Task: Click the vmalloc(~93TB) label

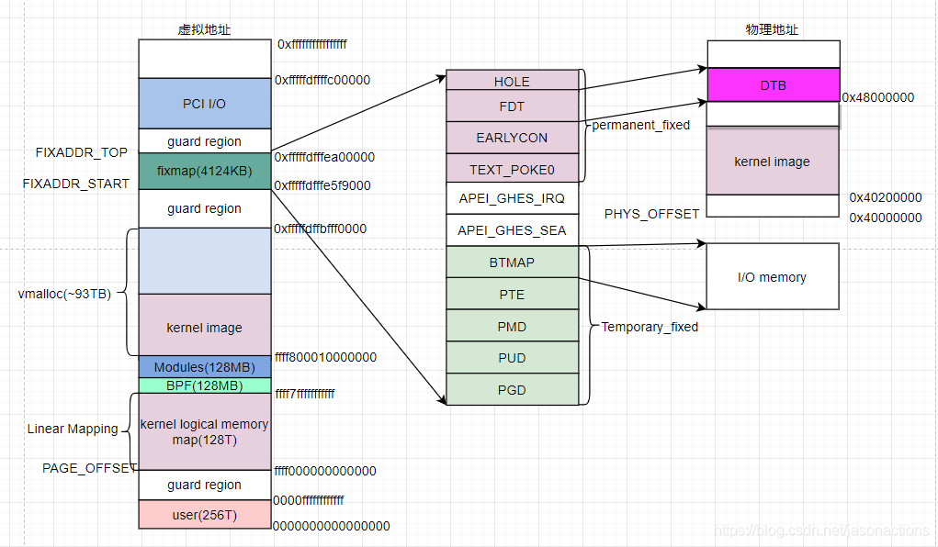Action: coord(64,294)
